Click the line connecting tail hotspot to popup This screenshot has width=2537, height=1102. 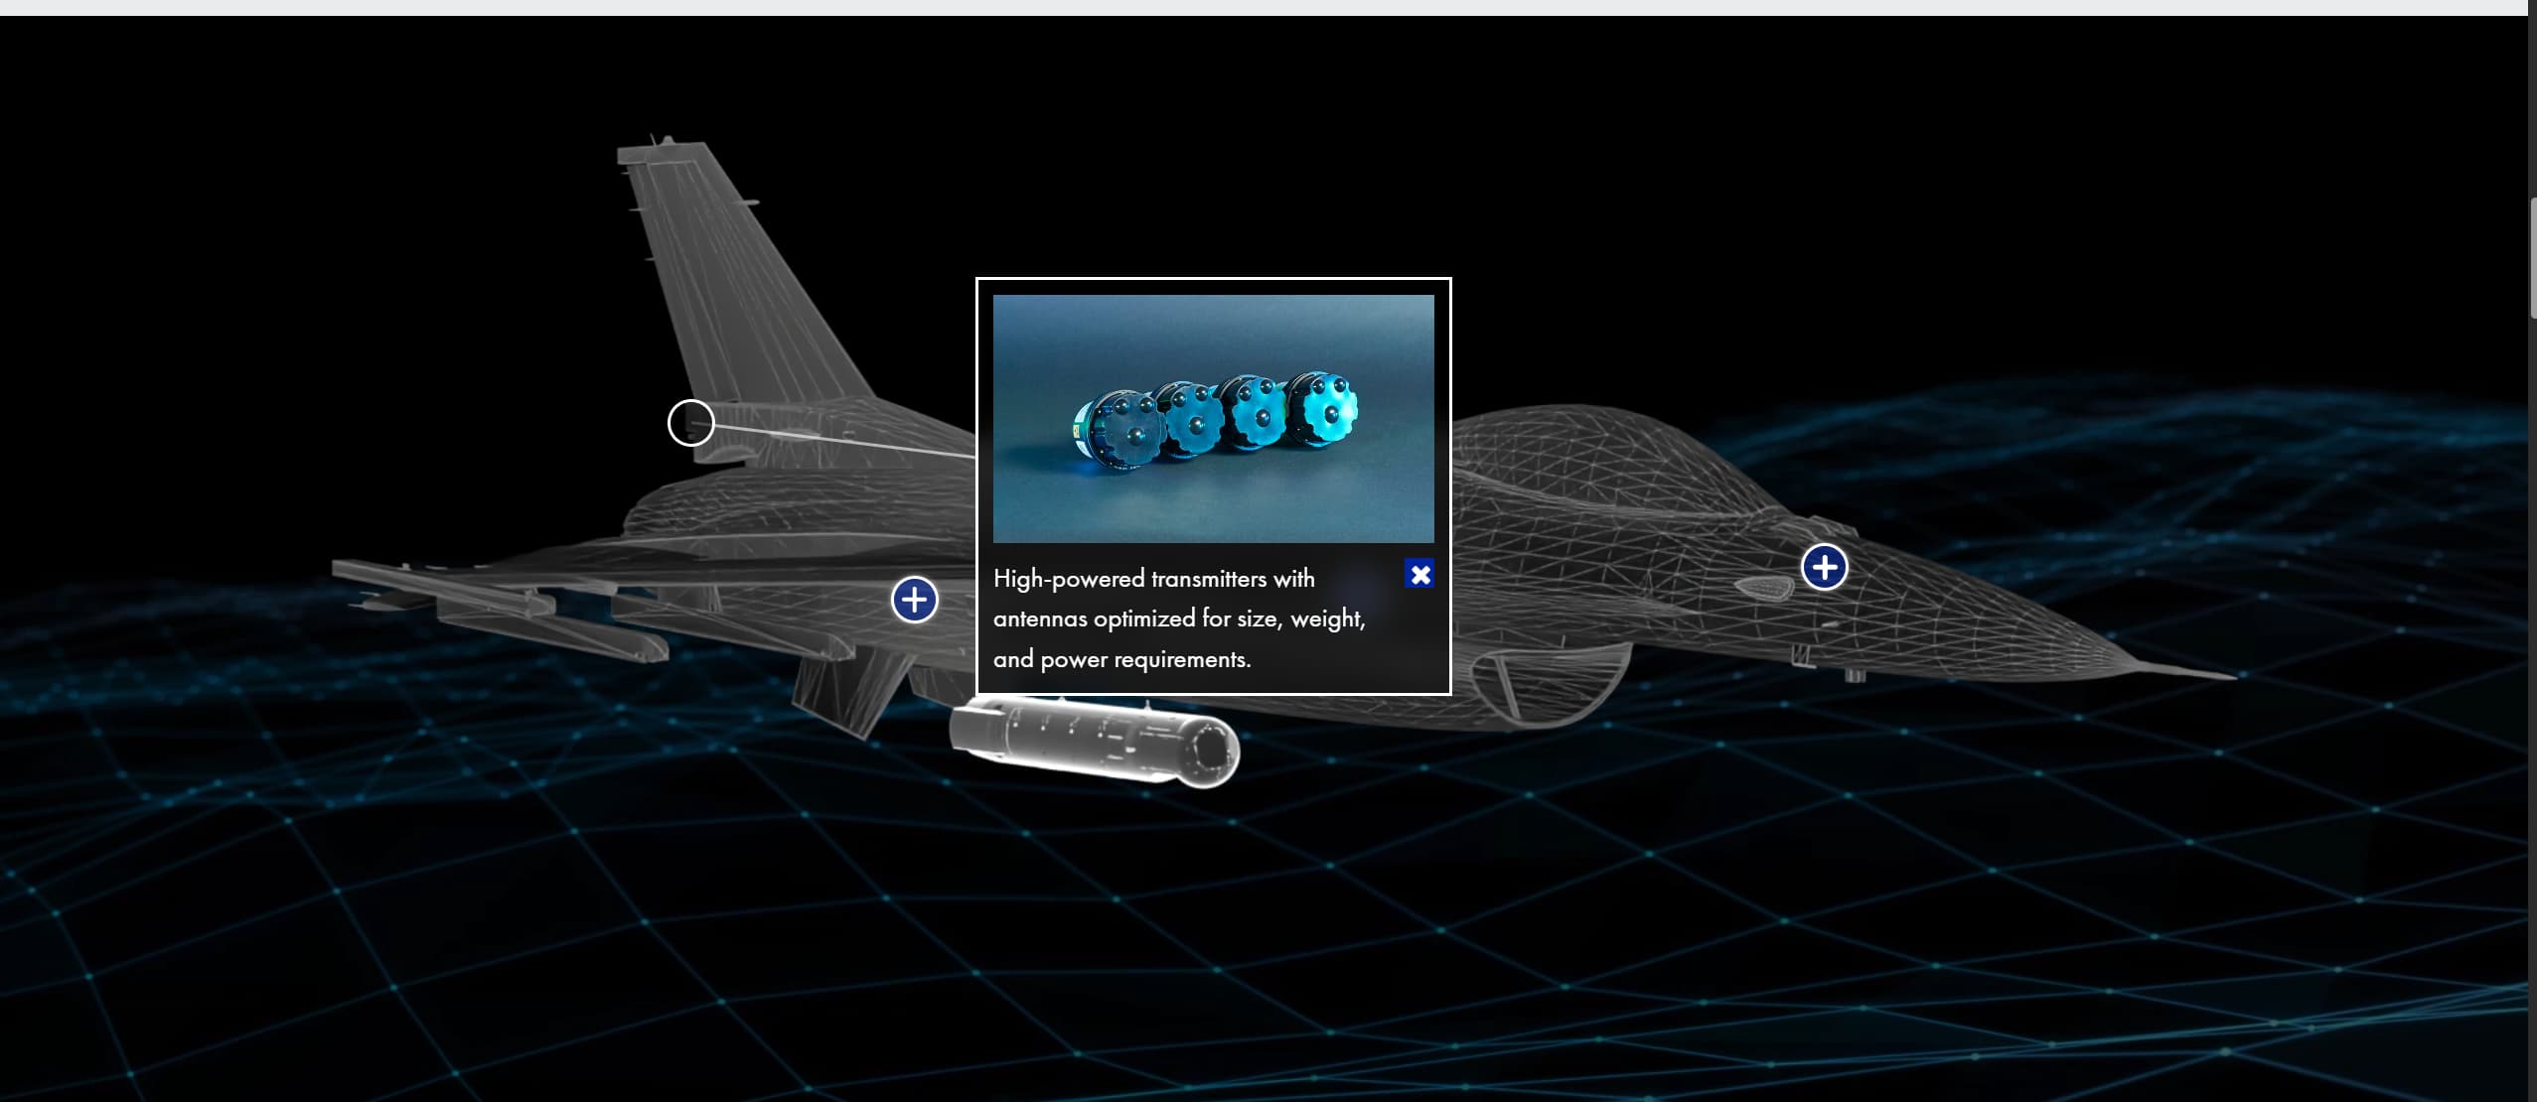coord(844,441)
